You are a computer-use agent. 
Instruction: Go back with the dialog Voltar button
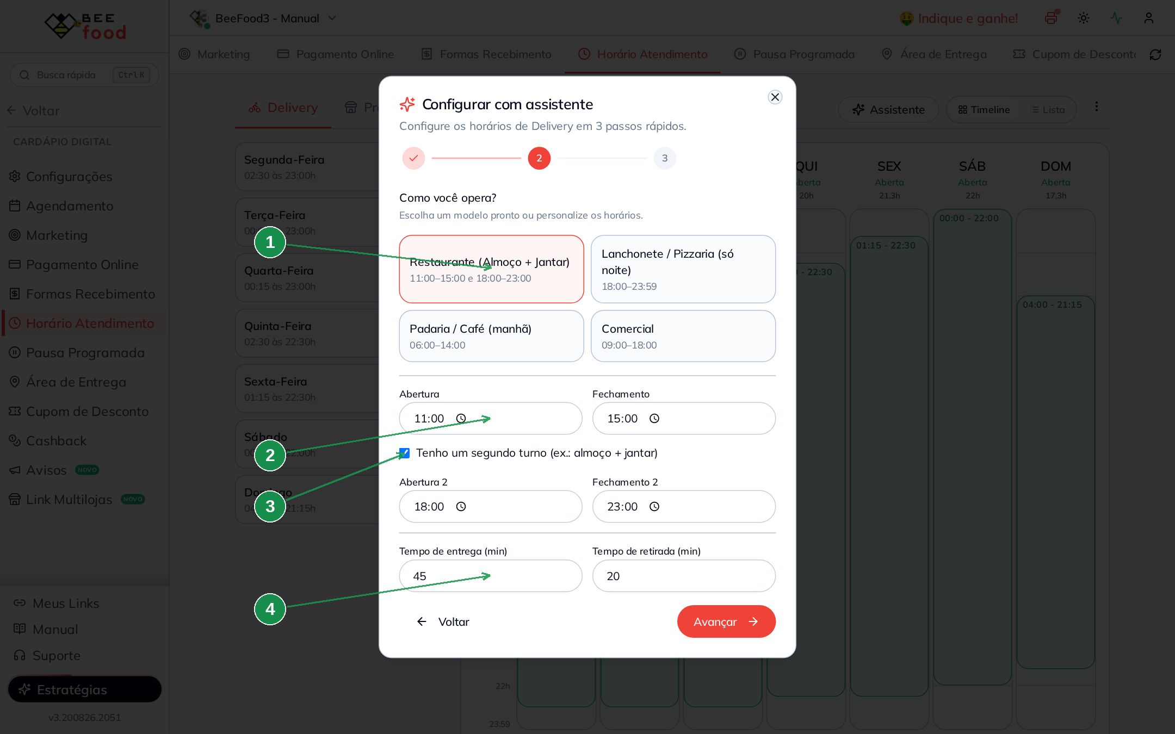443,621
